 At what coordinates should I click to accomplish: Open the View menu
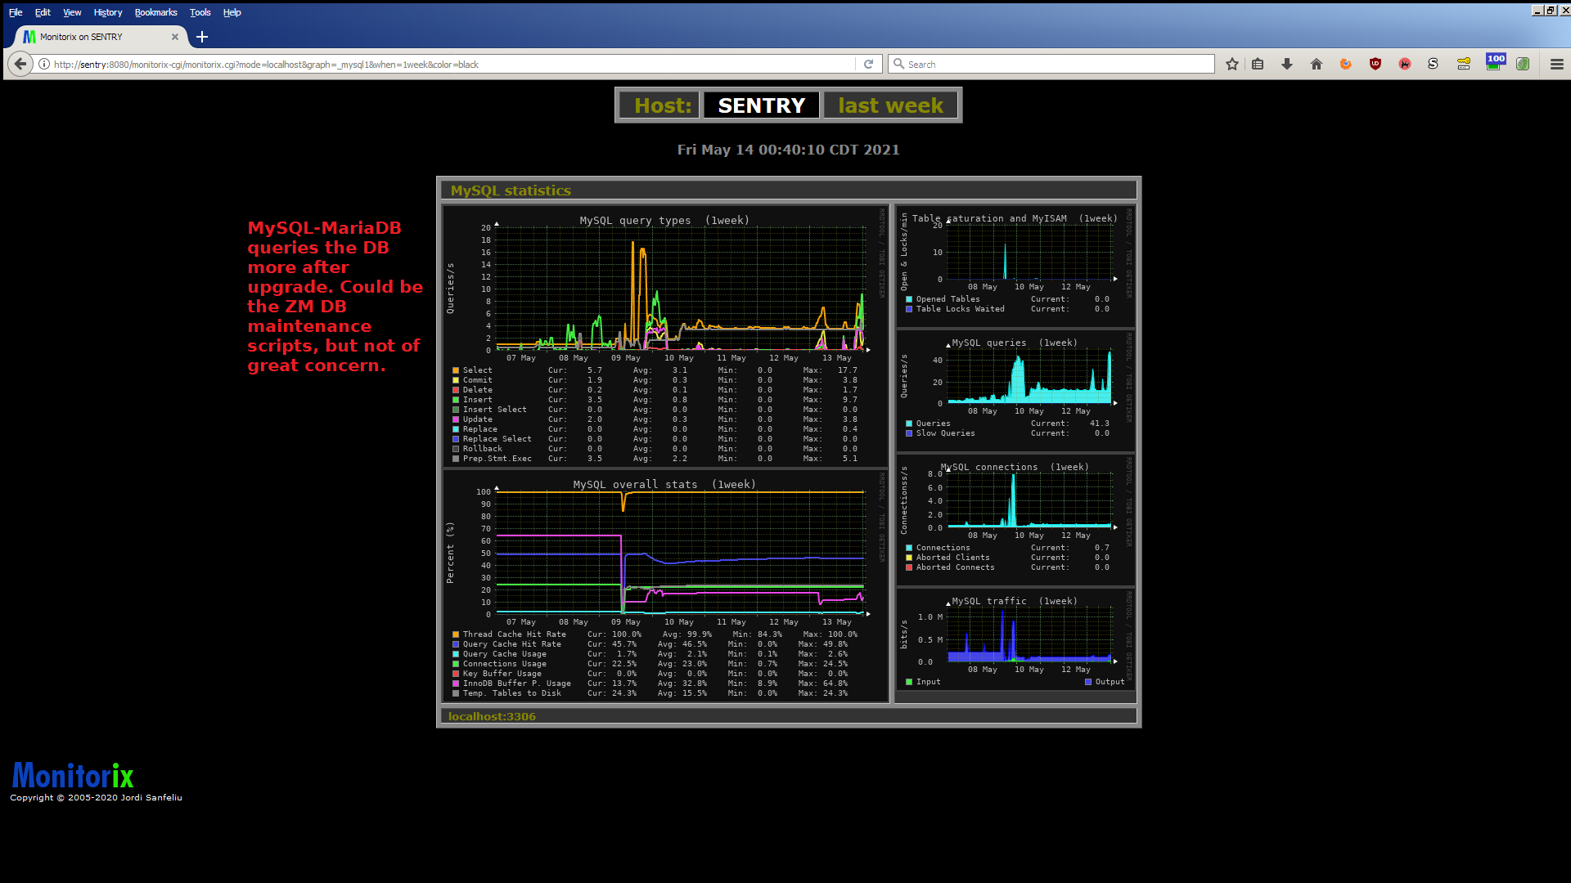[72, 12]
